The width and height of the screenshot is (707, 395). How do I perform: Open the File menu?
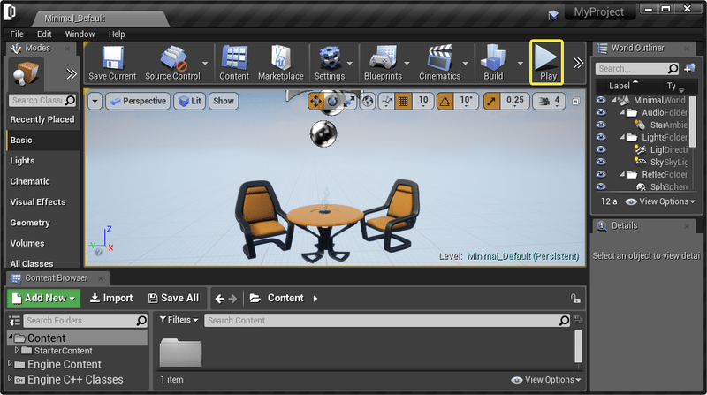click(17, 34)
